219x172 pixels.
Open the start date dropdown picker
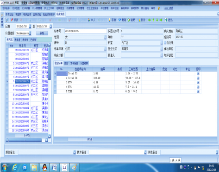point(30,26)
